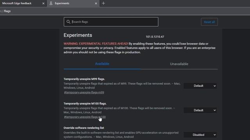Open the Override software rendering list dropdown
Viewport: 250px width, 140px height.
(x=200, y=135)
